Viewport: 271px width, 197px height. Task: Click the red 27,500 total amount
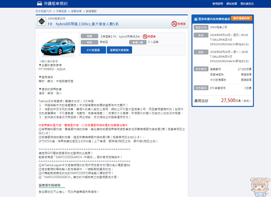point(228,100)
